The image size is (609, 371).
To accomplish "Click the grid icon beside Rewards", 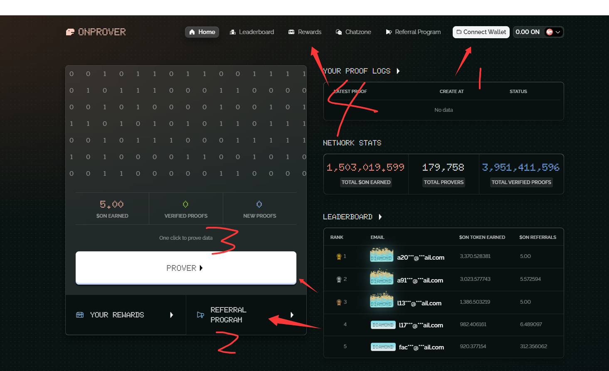I will tap(291, 32).
